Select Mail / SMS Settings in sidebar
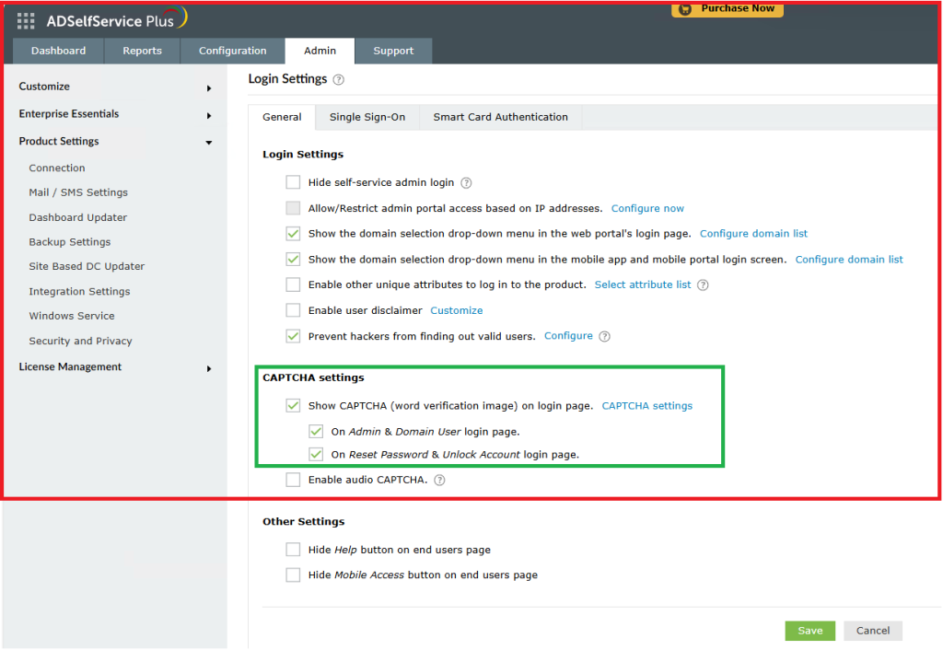The image size is (943, 650). [x=78, y=192]
